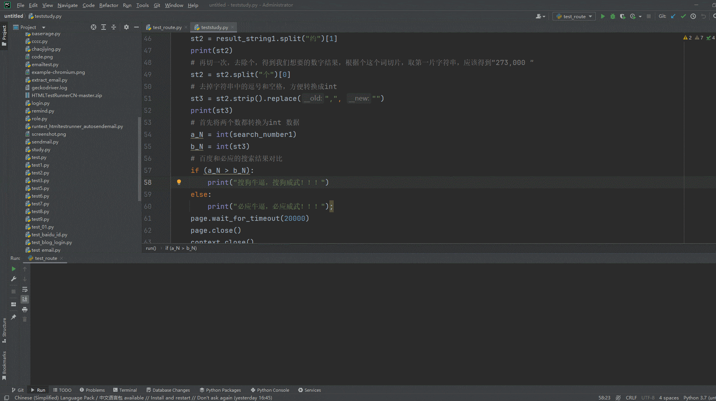This screenshot has width=716, height=401.
Task: Print the Run console output
Action: click(25, 309)
